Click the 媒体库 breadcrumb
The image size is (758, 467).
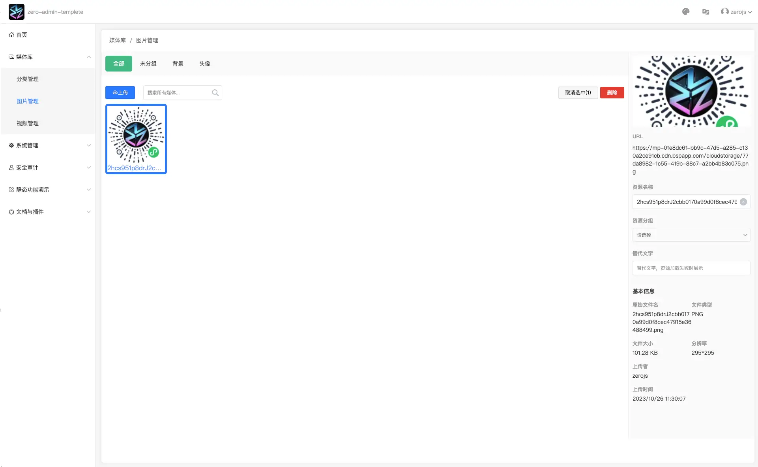tap(118, 40)
